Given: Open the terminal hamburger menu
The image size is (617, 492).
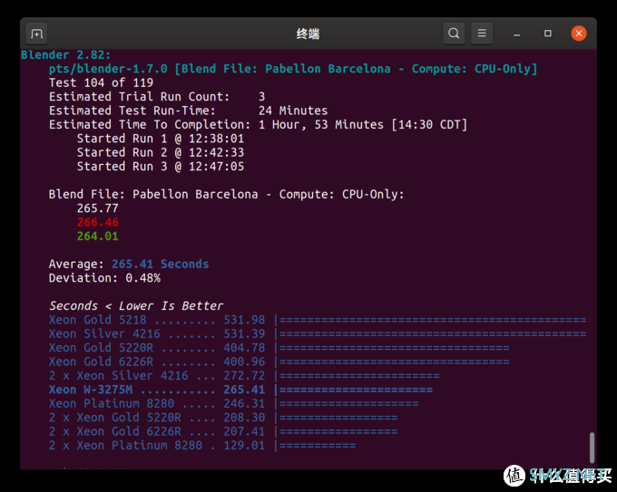Looking at the screenshot, I should tap(482, 34).
